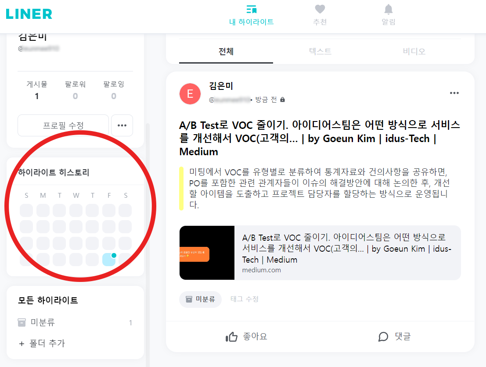Open the 미분류 folder in 모든 하이라이트
This screenshot has width=486, height=367.
[x=75, y=322]
